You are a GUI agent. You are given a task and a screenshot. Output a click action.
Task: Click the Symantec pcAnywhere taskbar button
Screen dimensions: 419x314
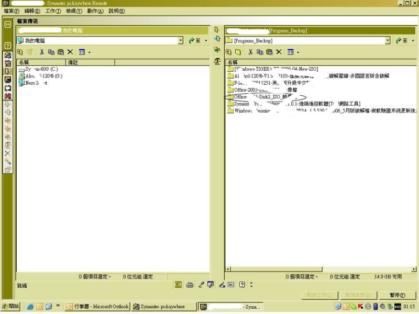pyautogui.click(x=164, y=307)
